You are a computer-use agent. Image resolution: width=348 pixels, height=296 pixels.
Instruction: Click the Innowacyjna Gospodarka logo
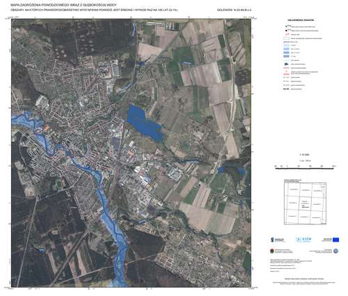278,240
